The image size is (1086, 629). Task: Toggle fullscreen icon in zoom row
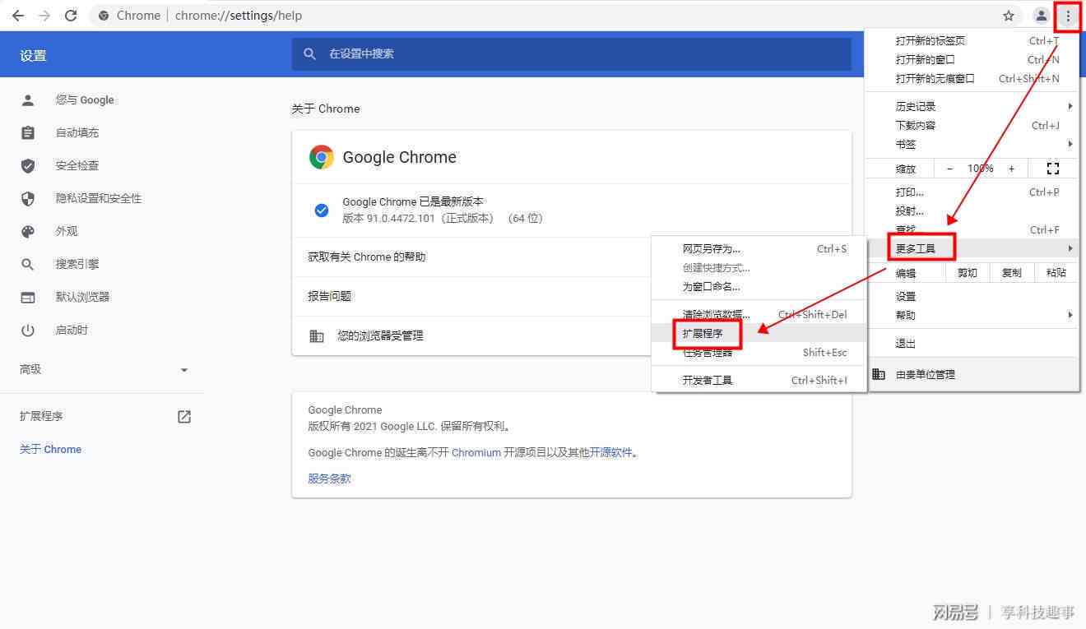click(x=1052, y=169)
